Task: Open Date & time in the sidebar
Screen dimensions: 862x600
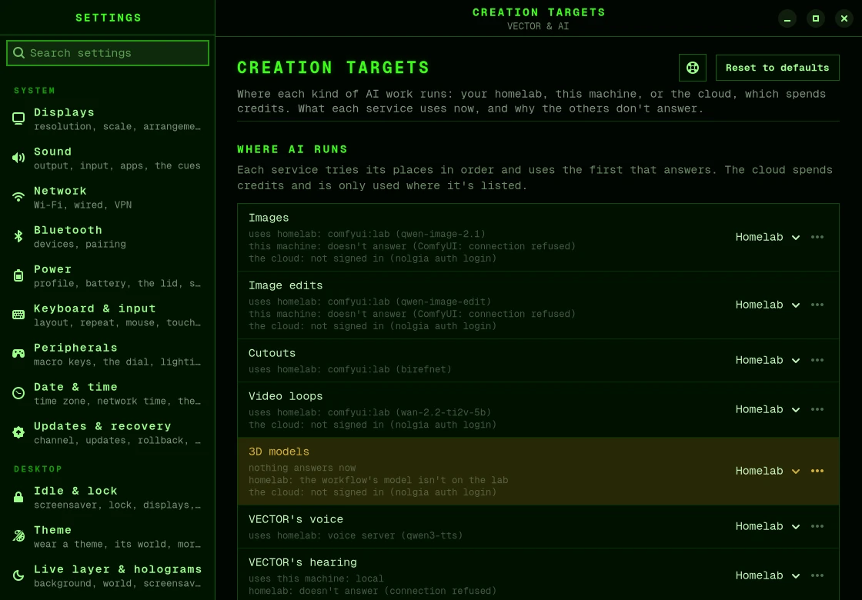Action: (x=107, y=393)
